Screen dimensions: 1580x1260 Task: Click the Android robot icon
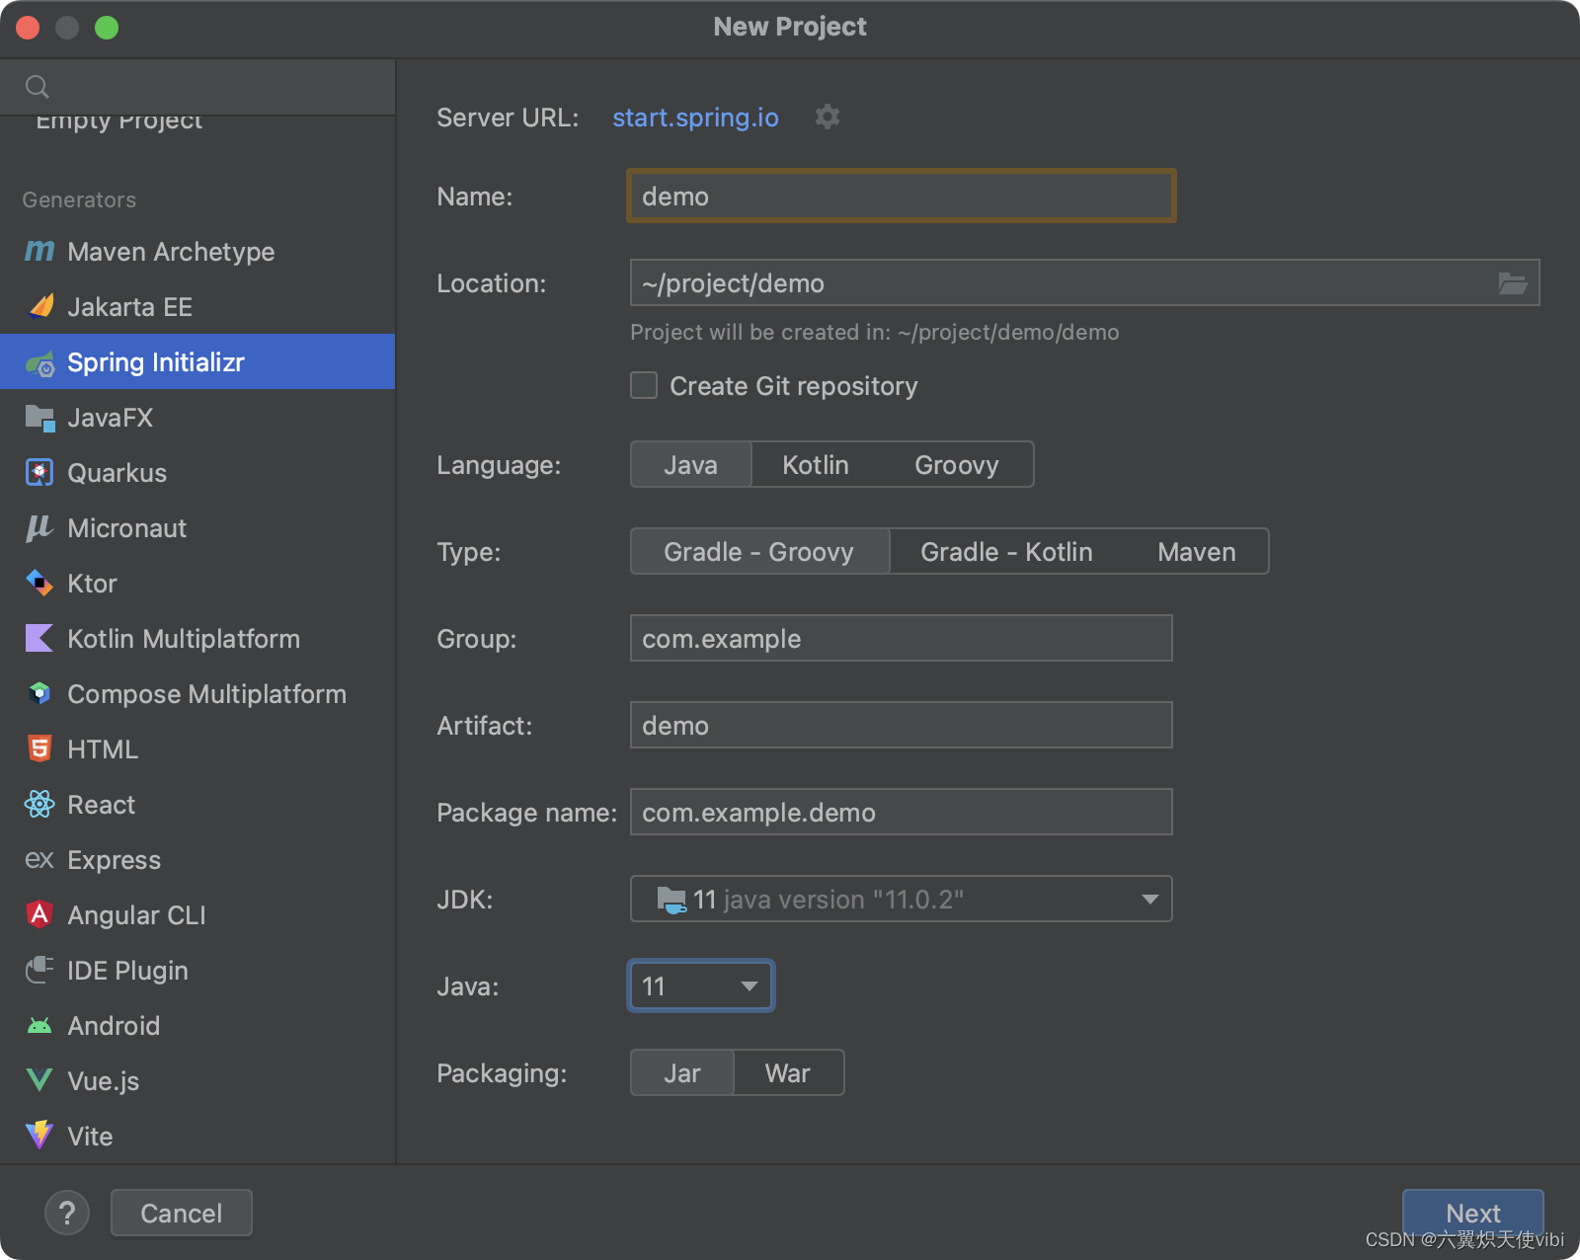[x=39, y=1026]
